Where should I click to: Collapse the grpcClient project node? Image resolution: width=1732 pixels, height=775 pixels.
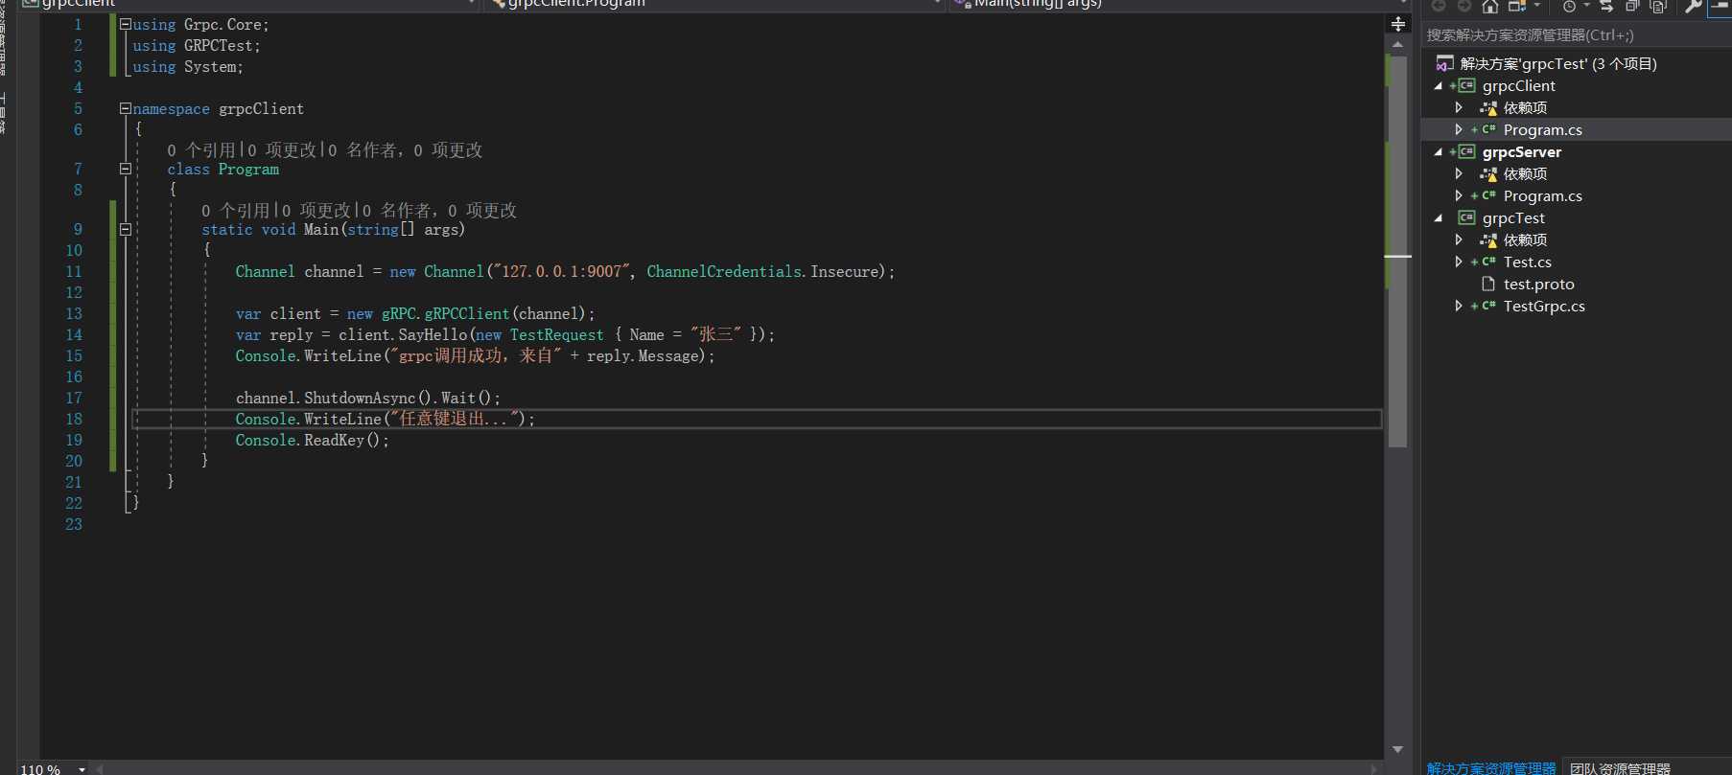pos(1438,86)
